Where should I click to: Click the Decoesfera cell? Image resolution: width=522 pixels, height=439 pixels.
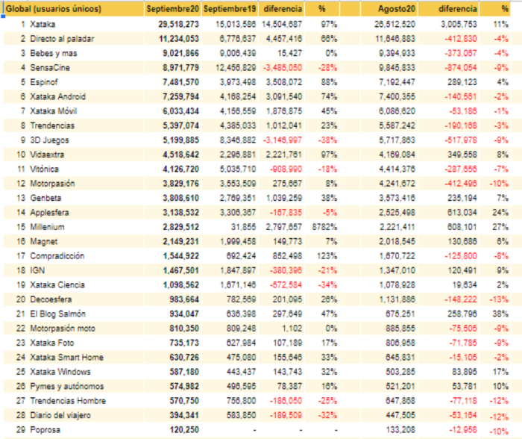(51, 299)
